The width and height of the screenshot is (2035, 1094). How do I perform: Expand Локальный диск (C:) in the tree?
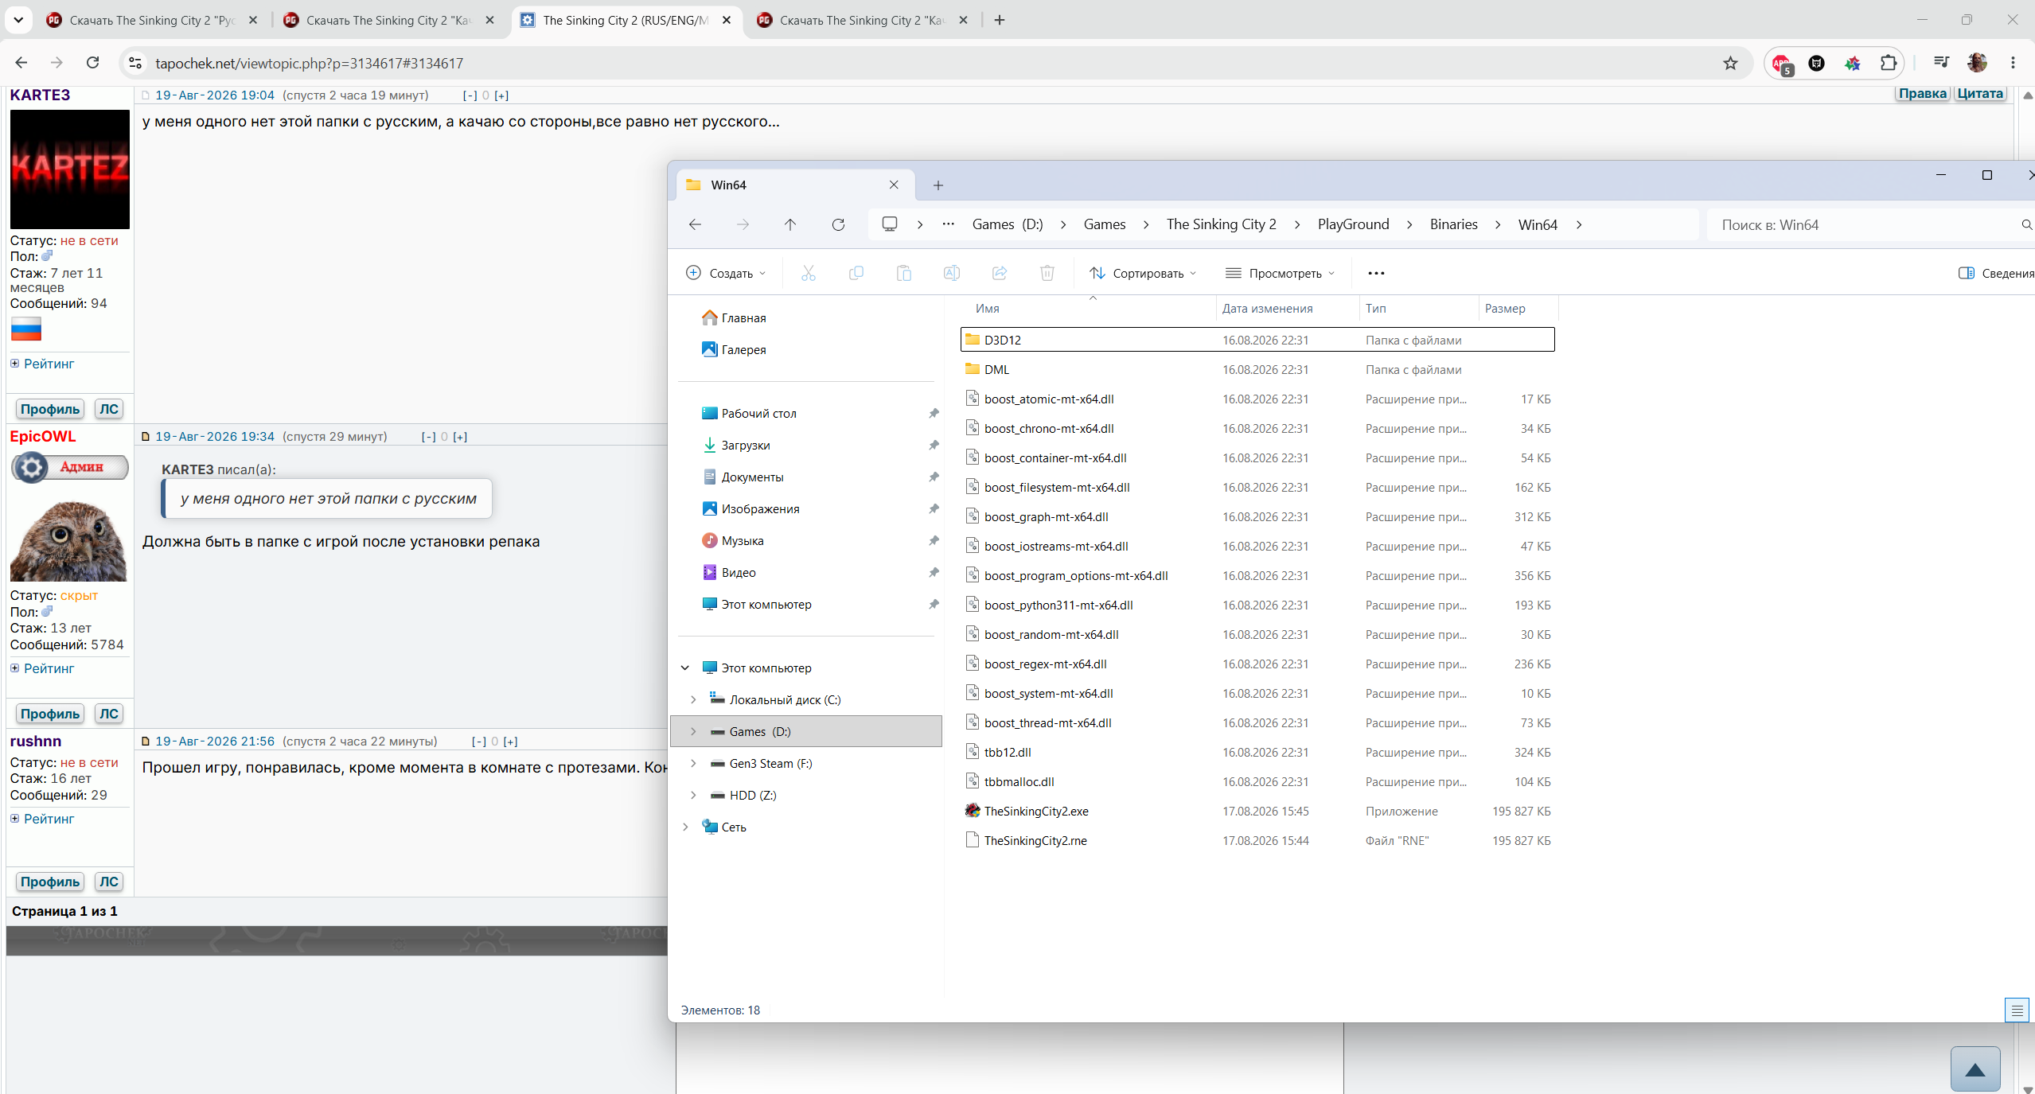coord(693,699)
